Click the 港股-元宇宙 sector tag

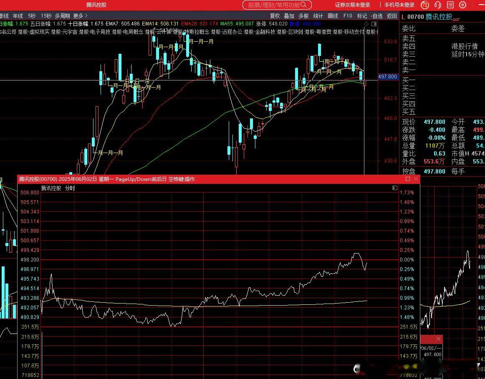coord(64,32)
